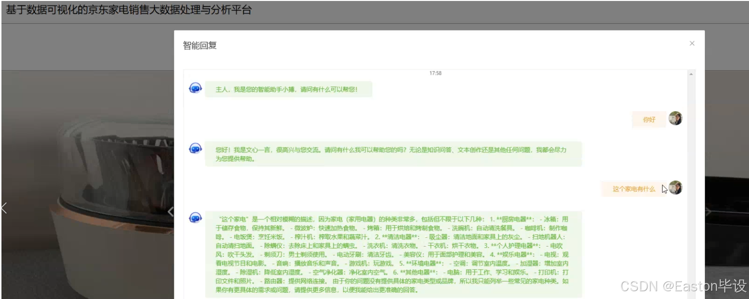Close the 智能回复 dialog
Viewport: 749px width, 299px height.
[692, 43]
